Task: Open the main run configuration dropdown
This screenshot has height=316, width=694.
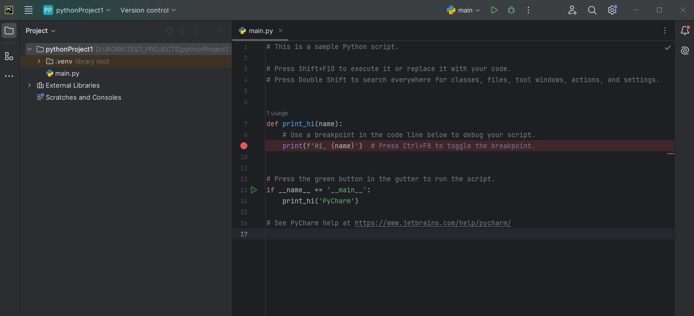Action: click(x=464, y=10)
